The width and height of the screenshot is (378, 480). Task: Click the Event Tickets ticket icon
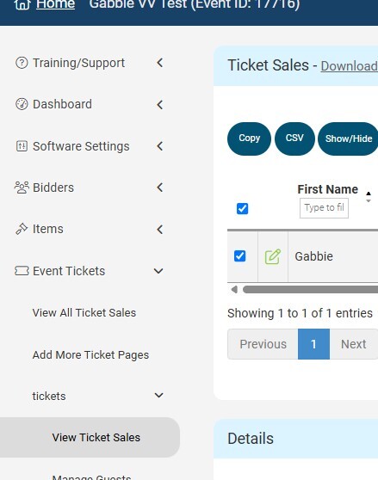tap(22, 271)
